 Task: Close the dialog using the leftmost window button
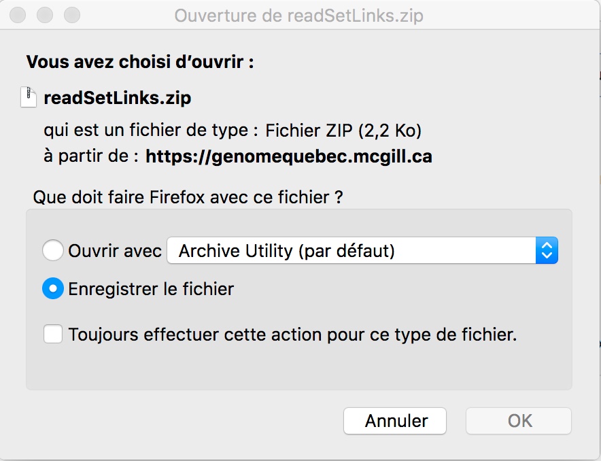pos(18,16)
